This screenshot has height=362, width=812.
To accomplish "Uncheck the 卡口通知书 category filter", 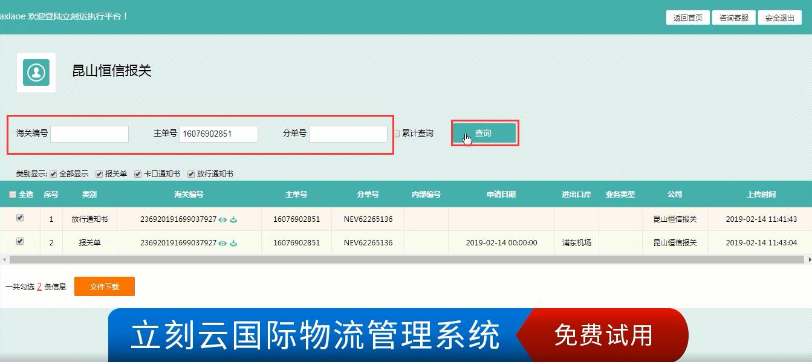I will (x=138, y=174).
